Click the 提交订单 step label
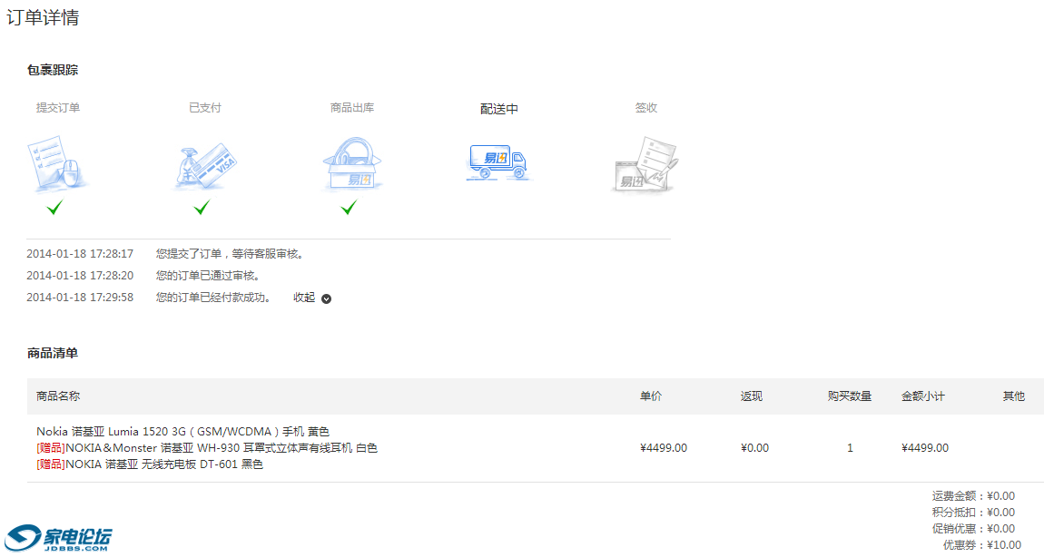 58,108
